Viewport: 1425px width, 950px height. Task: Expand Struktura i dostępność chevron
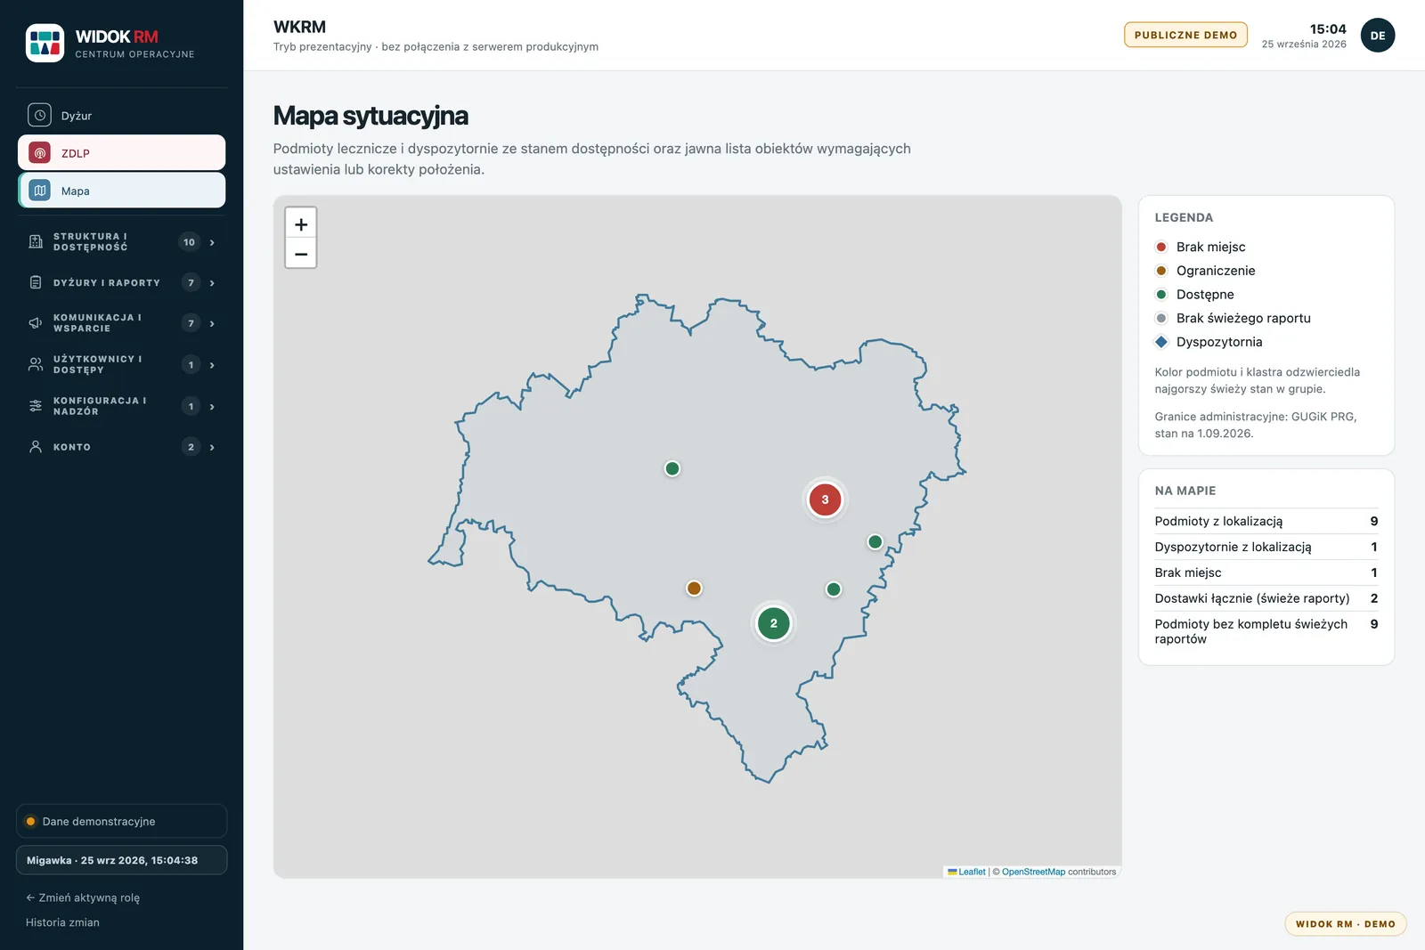[212, 242]
